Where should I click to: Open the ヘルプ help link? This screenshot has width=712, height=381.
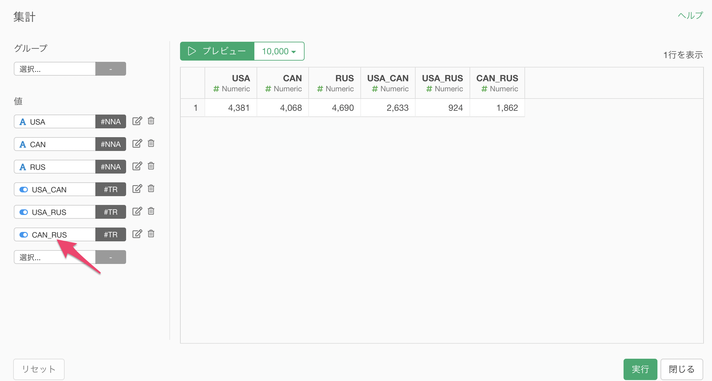[x=690, y=15]
